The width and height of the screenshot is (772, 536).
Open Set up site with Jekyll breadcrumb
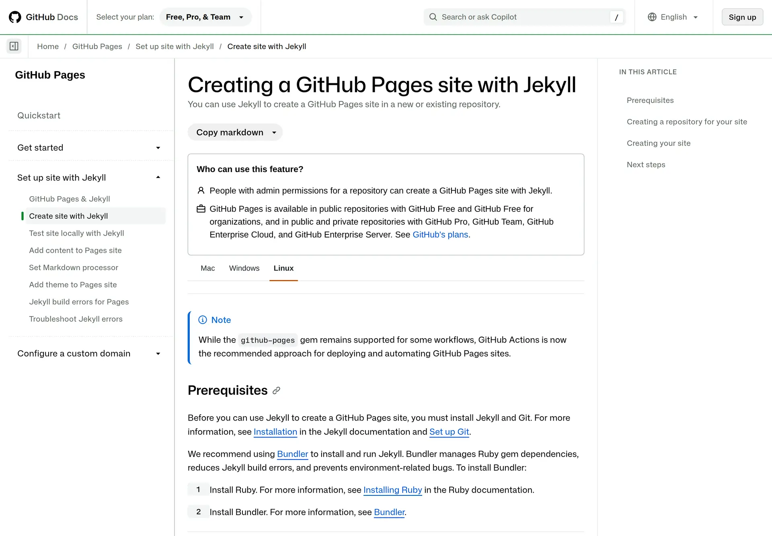pos(175,46)
